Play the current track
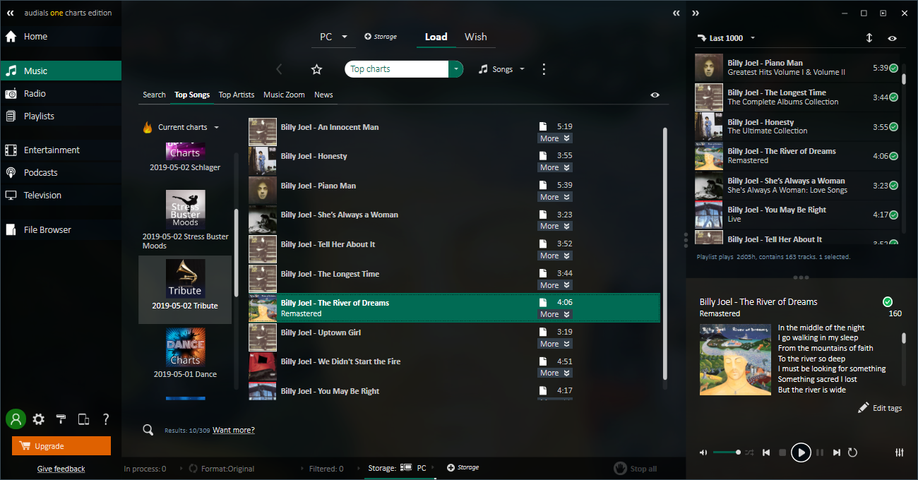 [x=801, y=452]
